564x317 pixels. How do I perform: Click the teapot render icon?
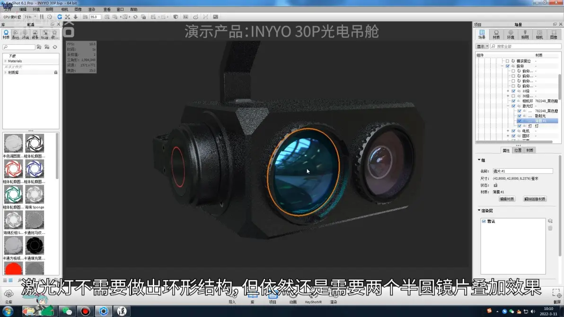point(196,17)
